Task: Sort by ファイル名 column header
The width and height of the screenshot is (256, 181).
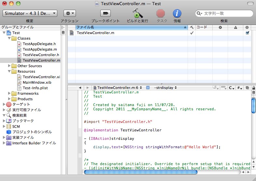Action: (132, 27)
